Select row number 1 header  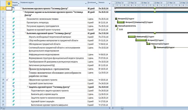tap(3, 8)
